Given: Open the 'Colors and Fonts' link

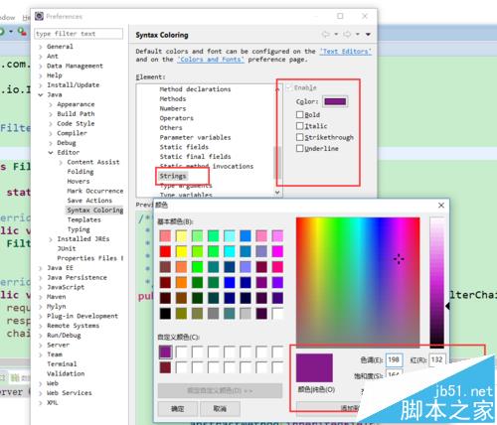Looking at the screenshot, I should click(x=211, y=60).
